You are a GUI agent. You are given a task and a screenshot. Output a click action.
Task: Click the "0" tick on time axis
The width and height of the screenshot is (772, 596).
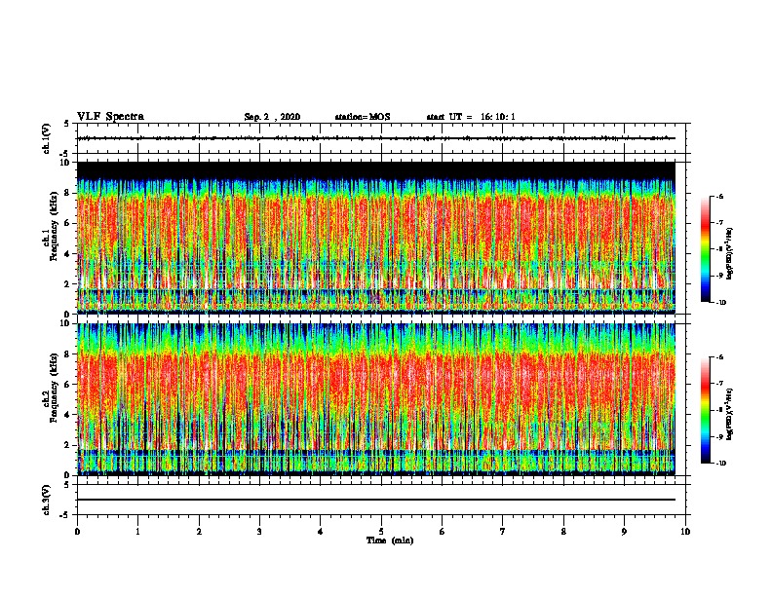point(77,532)
